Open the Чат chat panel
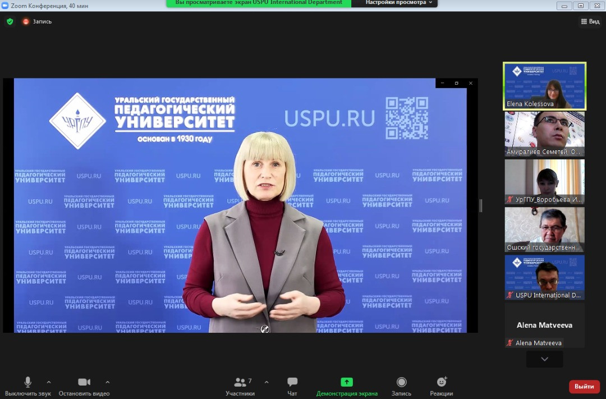This screenshot has height=399, width=606. (x=292, y=386)
